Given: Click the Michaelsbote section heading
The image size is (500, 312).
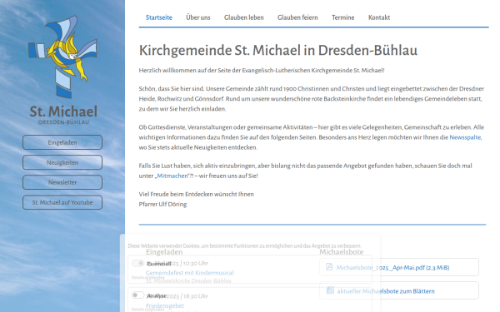Looking at the screenshot, I should tap(342, 252).
